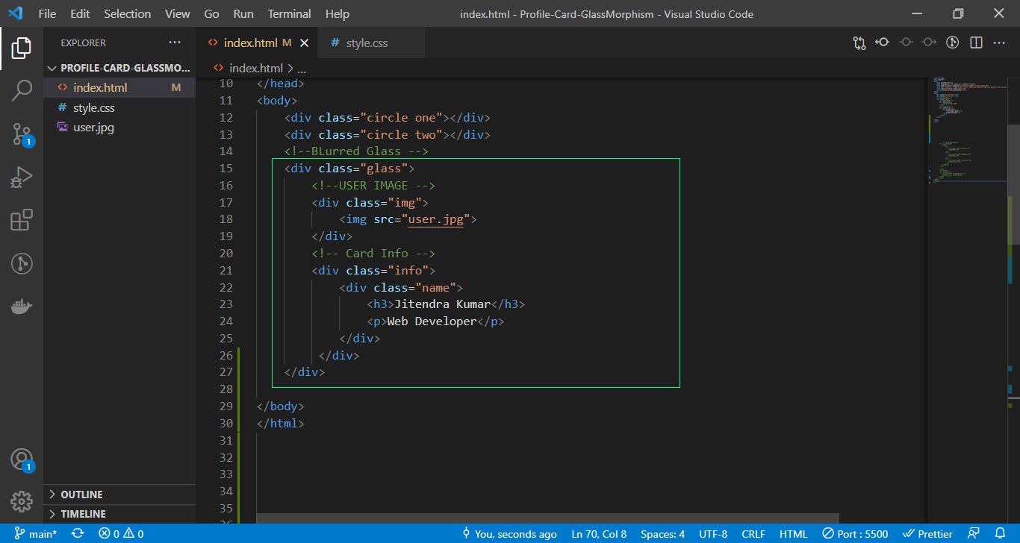Switch to the index.html editor tab

point(256,43)
